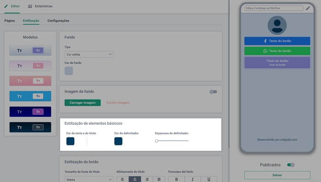This screenshot has height=182, width=321.
Task: Click the Facebook icon in the blue button
Action: tap(266, 41)
